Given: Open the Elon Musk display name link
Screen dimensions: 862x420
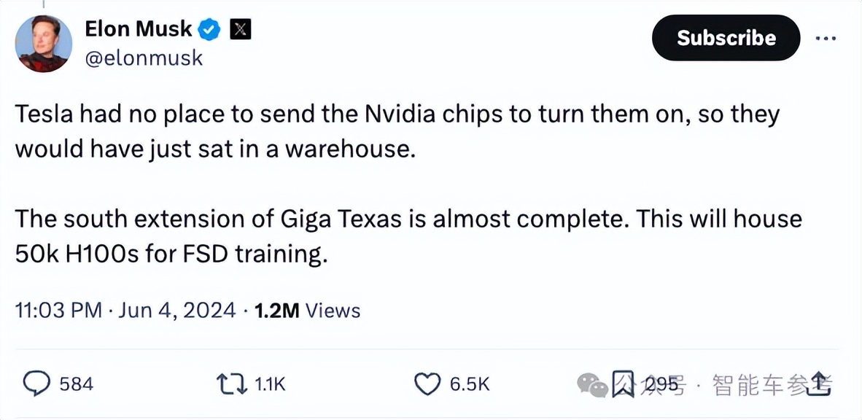Looking at the screenshot, I should click(x=139, y=29).
